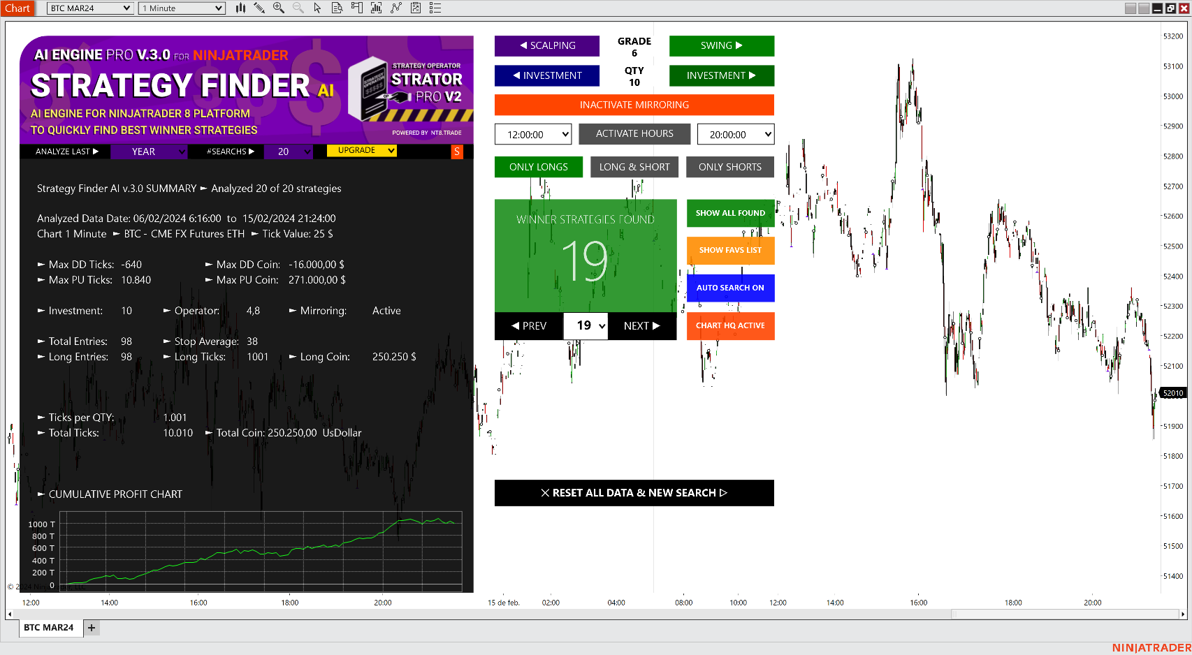Toggle Auto Search On
The image size is (1192, 655).
point(730,288)
